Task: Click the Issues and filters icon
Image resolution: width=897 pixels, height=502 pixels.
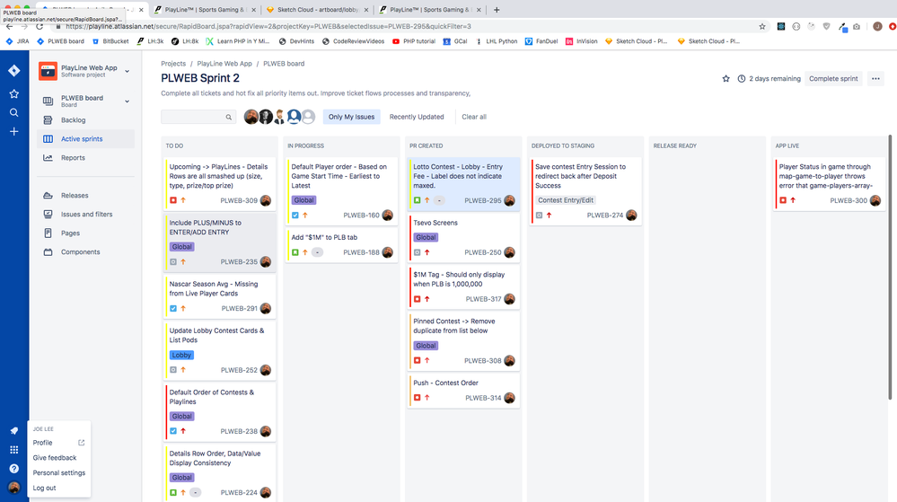Action: click(x=48, y=214)
